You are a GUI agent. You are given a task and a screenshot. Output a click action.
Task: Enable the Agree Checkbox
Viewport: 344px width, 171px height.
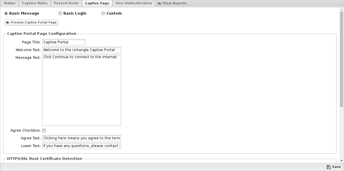coord(44,130)
